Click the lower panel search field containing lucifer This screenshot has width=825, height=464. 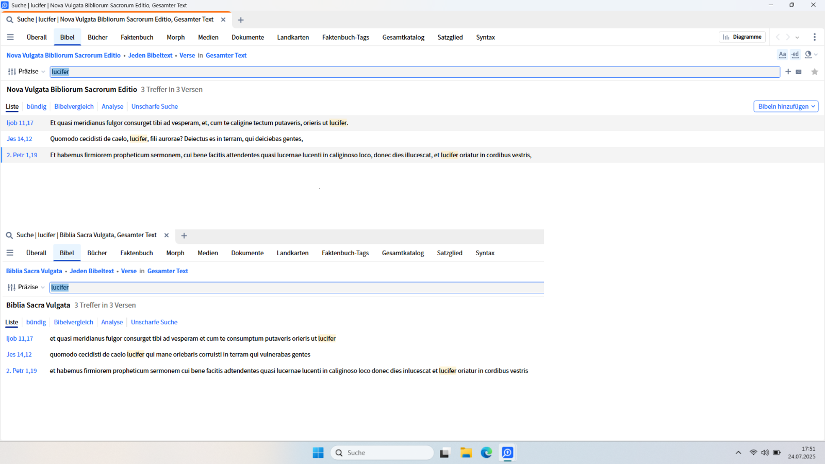click(296, 287)
